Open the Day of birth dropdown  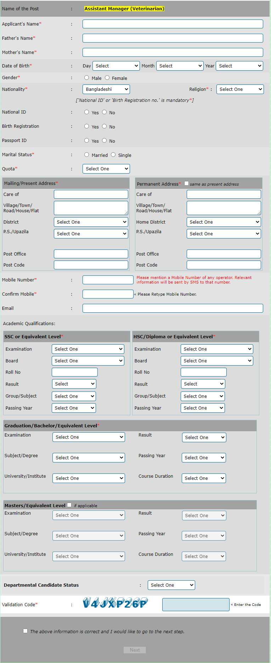(116, 66)
